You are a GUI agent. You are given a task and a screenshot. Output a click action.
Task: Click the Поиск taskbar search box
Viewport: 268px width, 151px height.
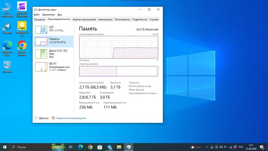click(x=38, y=147)
